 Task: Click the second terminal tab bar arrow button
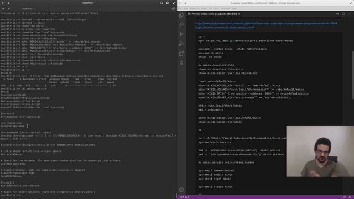(9, 9)
